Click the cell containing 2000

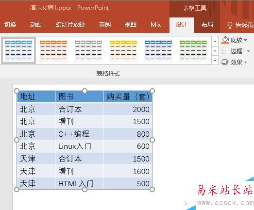(x=128, y=109)
